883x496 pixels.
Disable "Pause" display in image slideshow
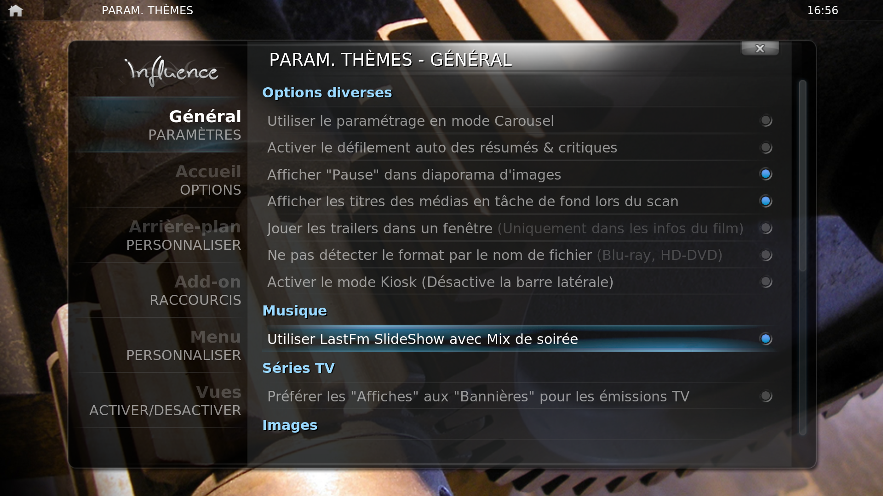766,174
